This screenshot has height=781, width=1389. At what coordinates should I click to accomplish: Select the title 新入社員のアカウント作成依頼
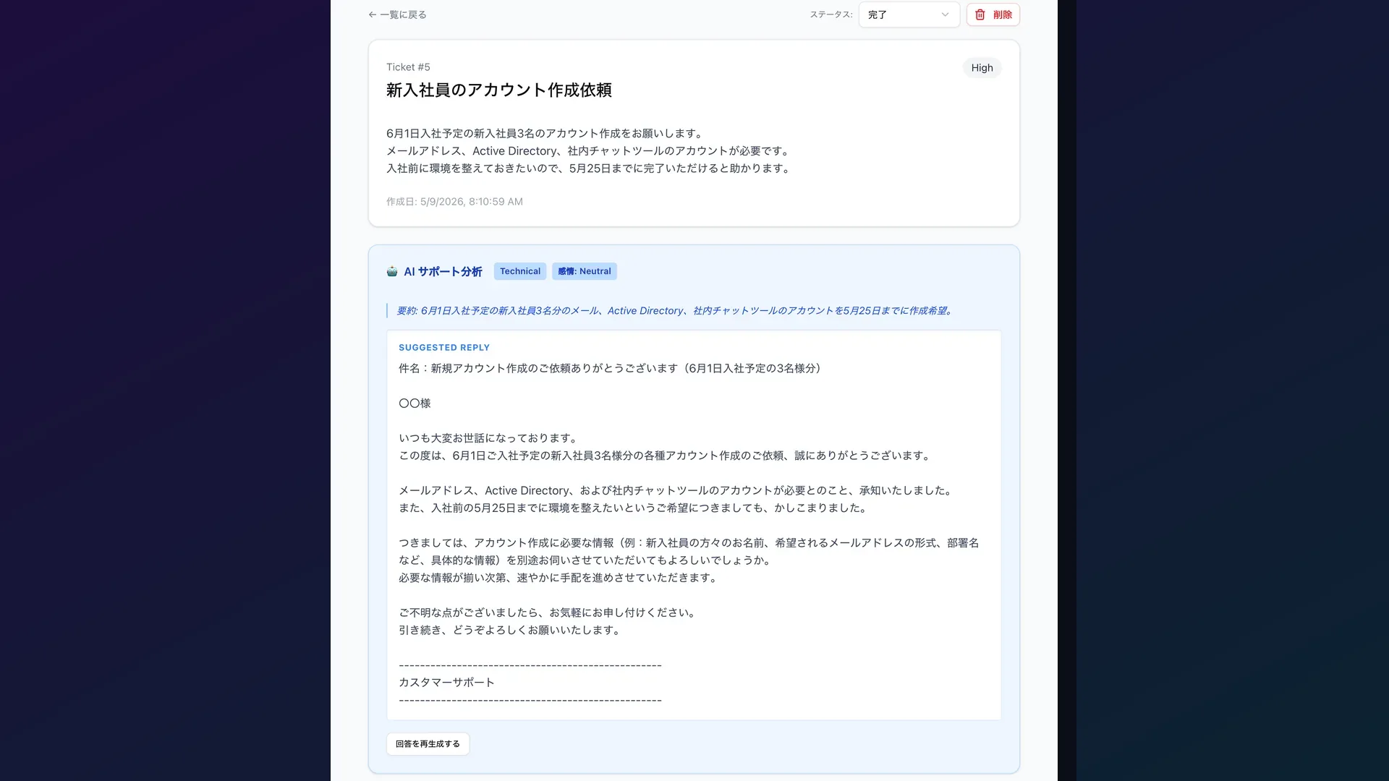499,90
